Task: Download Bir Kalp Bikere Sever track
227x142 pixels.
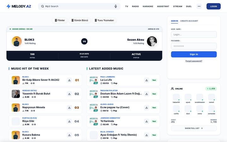Action: pos(69,80)
